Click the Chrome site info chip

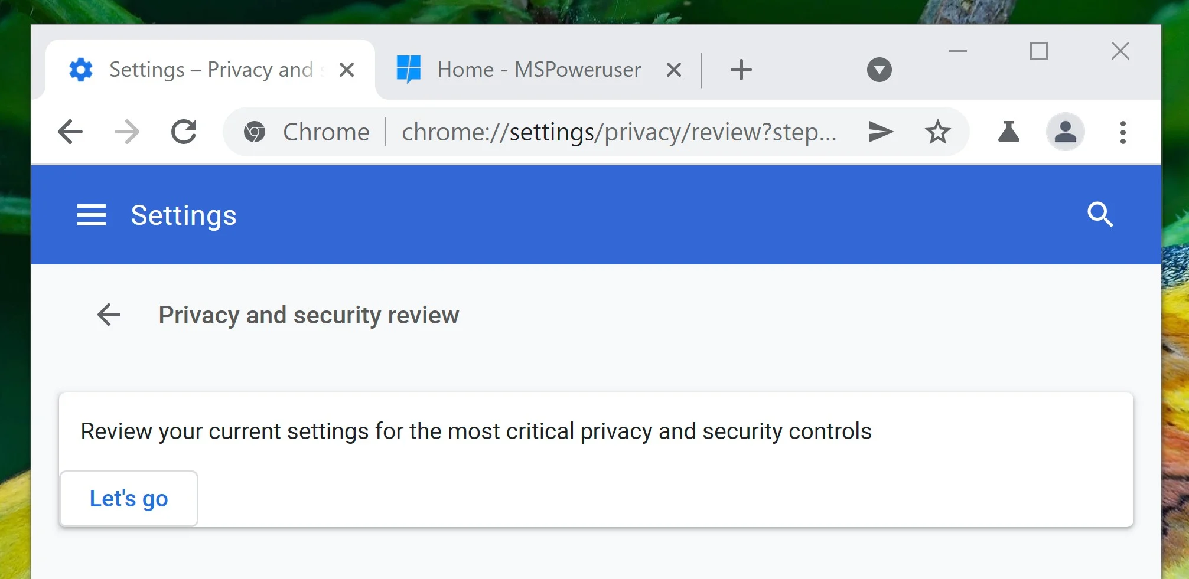[307, 132]
